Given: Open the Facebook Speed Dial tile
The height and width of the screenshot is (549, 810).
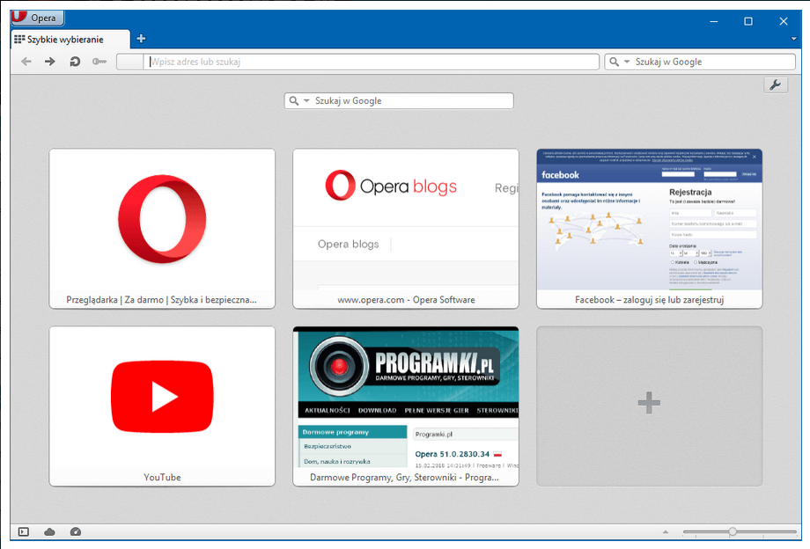Looking at the screenshot, I should pos(650,229).
